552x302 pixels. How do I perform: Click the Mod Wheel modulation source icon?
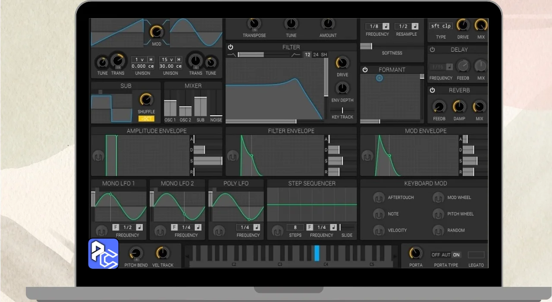pos(438,198)
